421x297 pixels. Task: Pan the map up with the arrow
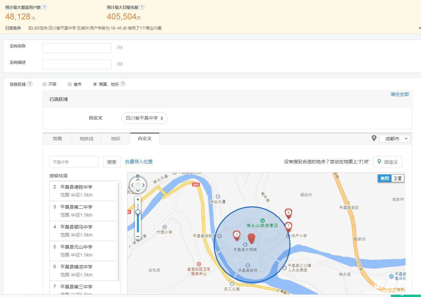coord(138,179)
